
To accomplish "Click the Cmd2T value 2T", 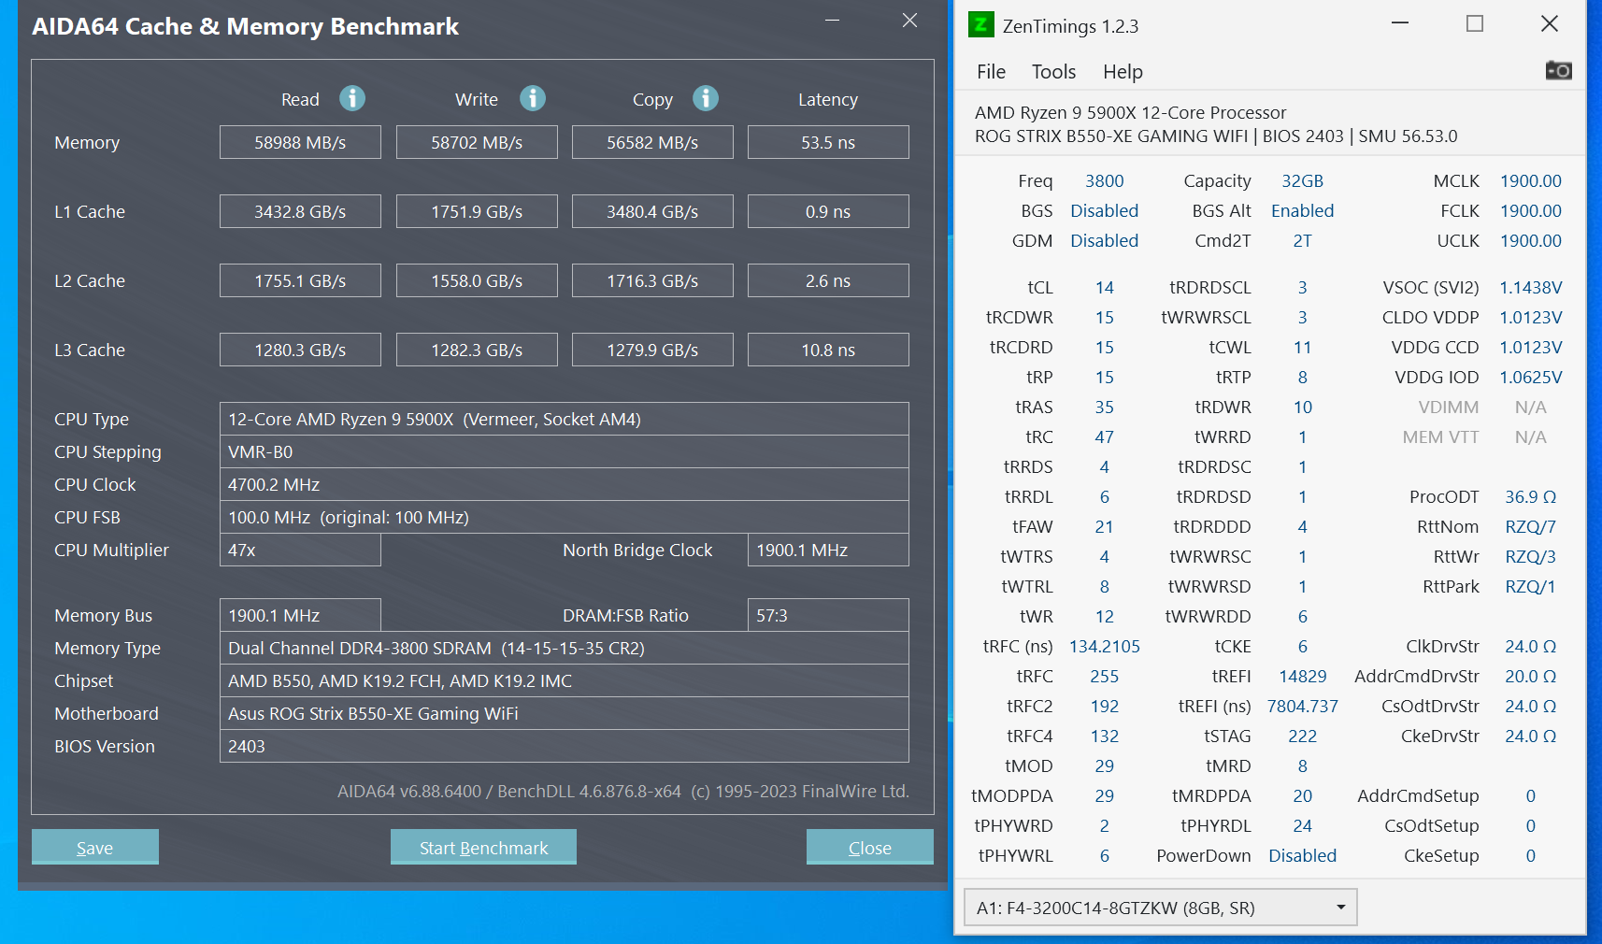I will (1302, 240).
